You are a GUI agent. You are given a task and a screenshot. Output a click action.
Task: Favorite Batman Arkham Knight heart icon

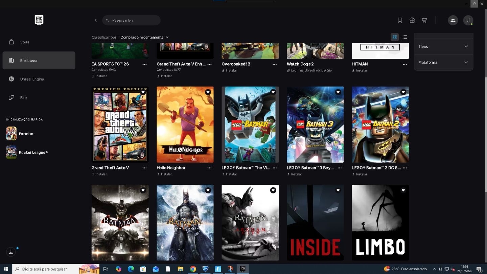click(143, 190)
